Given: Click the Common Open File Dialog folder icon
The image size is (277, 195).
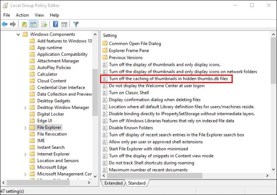Looking at the screenshot, I should point(105,43).
